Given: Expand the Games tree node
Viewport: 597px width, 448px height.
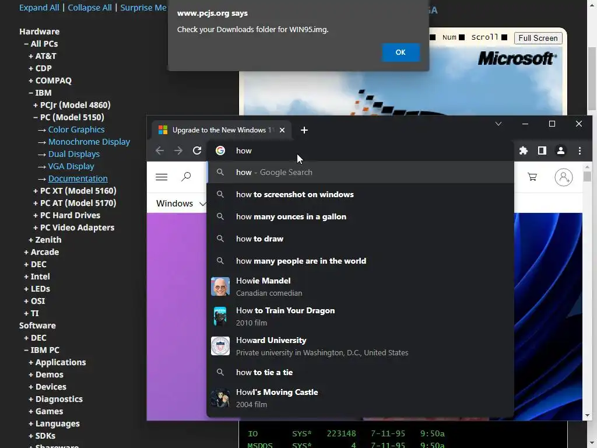Looking at the screenshot, I should pyautogui.click(x=45, y=411).
